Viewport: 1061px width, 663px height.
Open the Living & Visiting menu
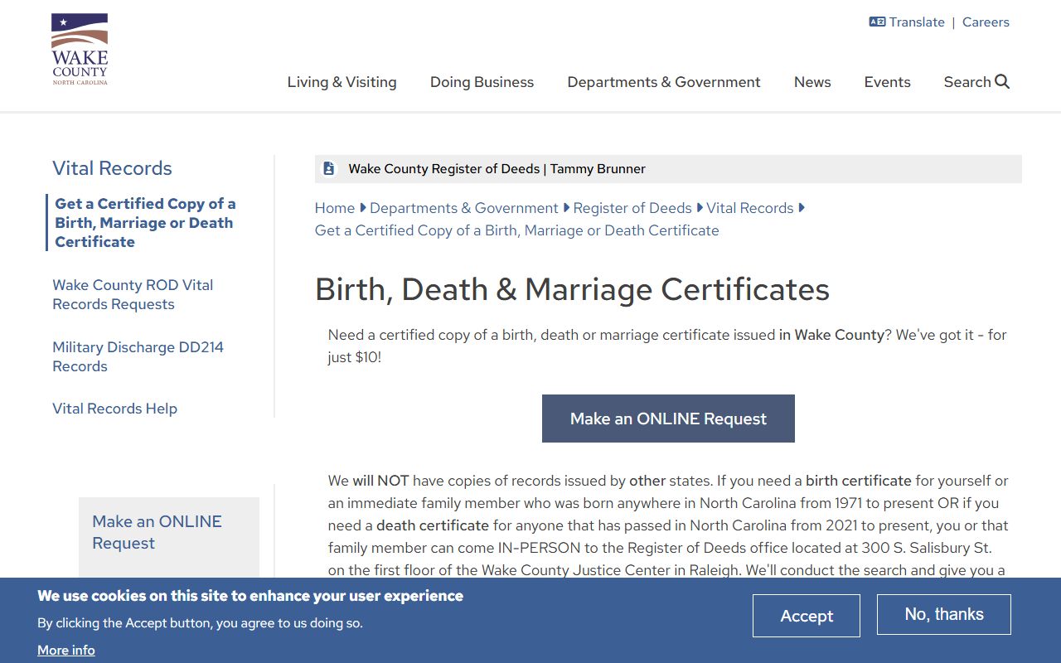342,82
